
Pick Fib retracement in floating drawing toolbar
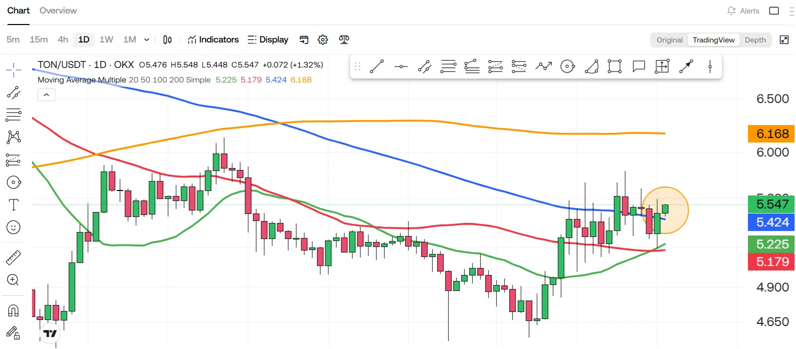[448, 66]
